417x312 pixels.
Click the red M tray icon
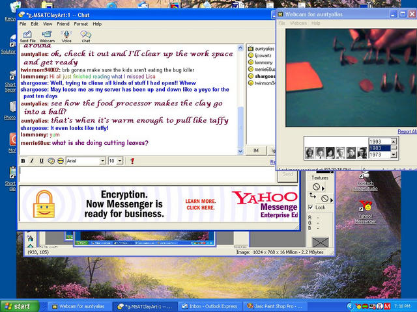pos(387,306)
